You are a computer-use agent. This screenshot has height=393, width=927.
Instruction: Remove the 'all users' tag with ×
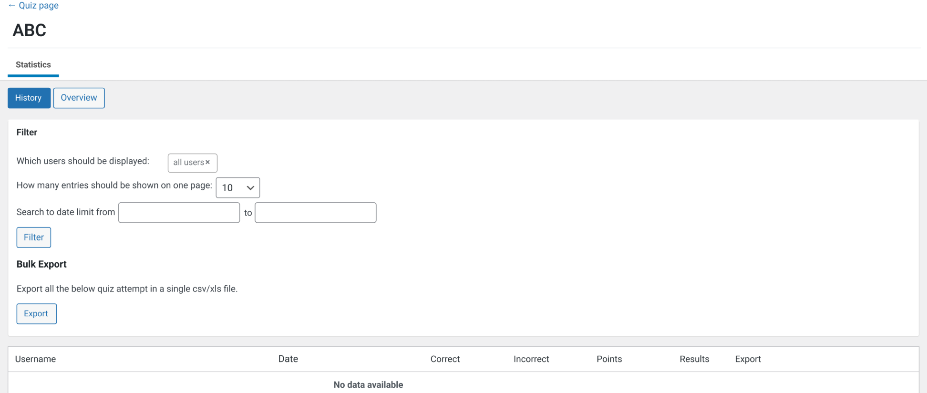tap(207, 163)
